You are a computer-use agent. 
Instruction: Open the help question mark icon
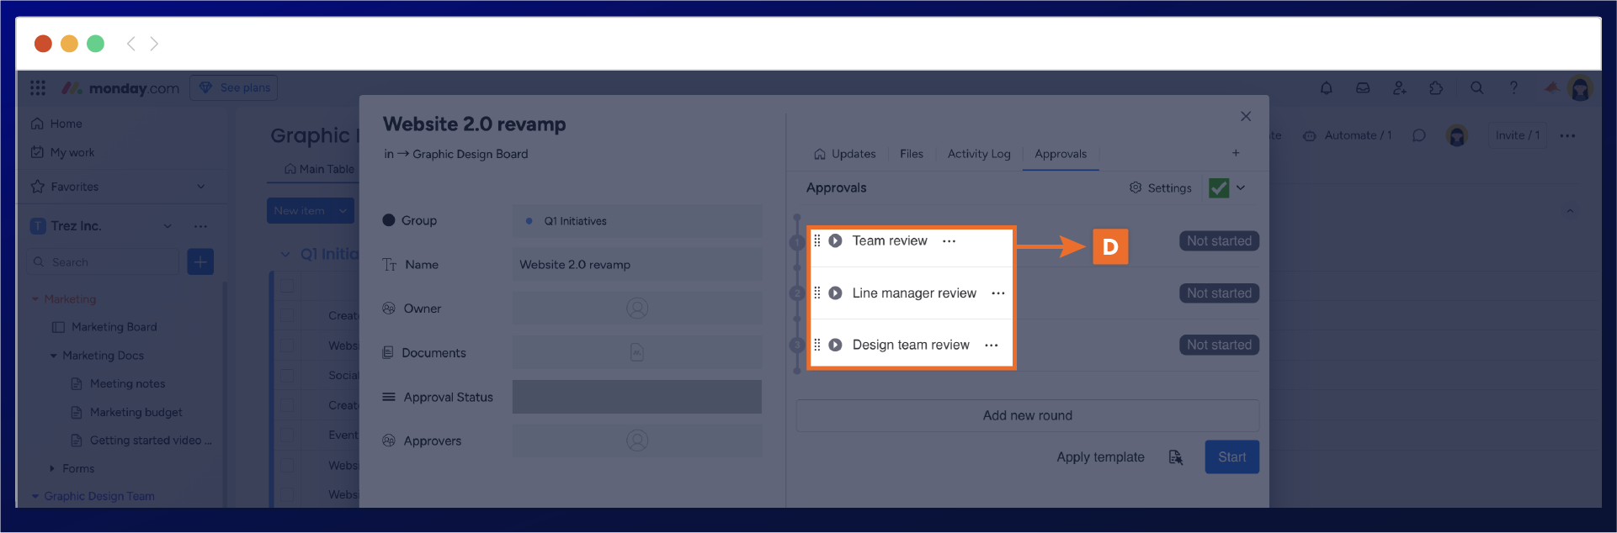(x=1513, y=88)
